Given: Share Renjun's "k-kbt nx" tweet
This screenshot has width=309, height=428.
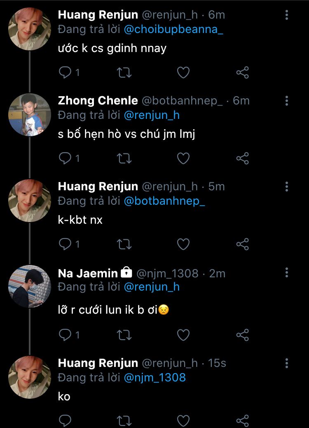Looking at the screenshot, I should coord(243,244).
